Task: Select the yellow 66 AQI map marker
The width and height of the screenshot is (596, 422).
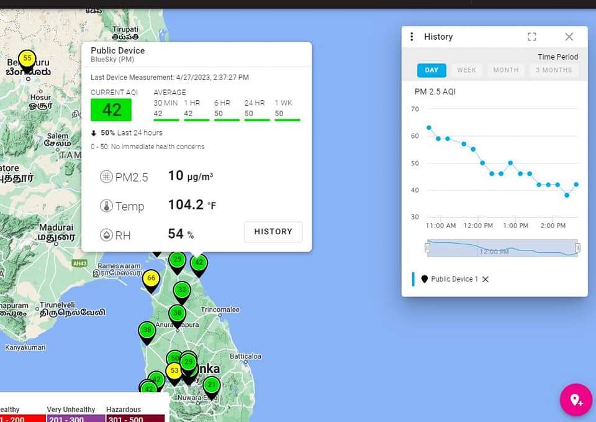Action: [x=151, y=279]
